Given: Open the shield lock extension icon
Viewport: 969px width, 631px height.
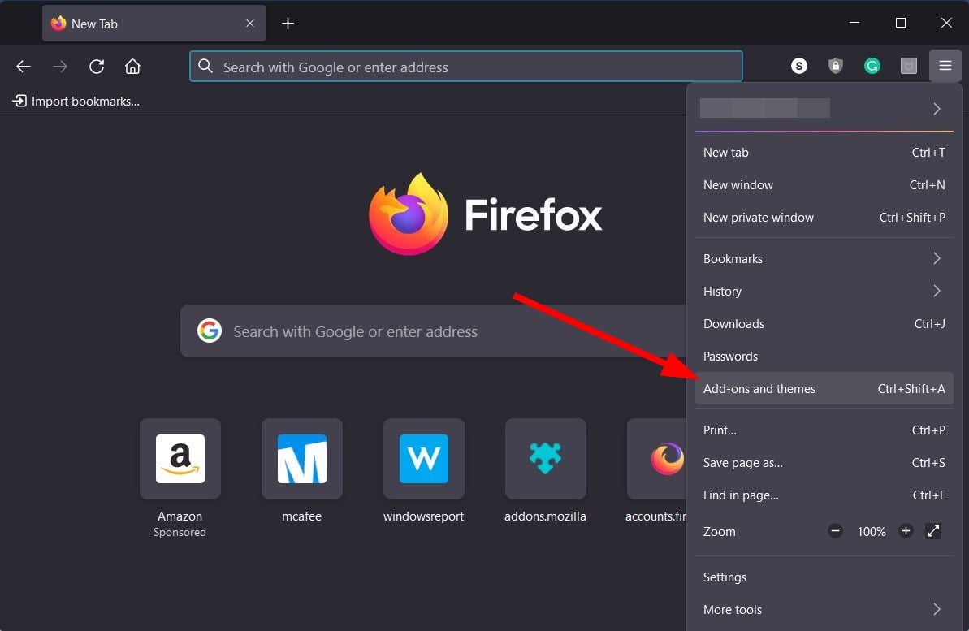Looking at the screenshot, I should 836,66.
